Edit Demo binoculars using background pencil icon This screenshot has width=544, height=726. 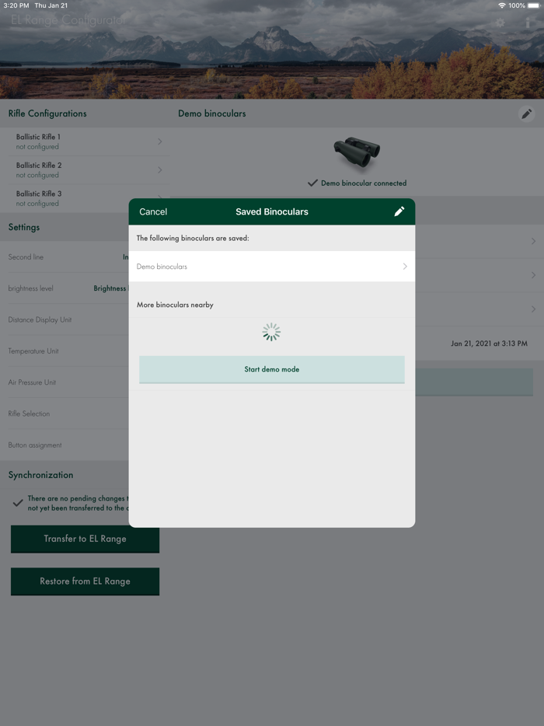[x=526, y=113]
